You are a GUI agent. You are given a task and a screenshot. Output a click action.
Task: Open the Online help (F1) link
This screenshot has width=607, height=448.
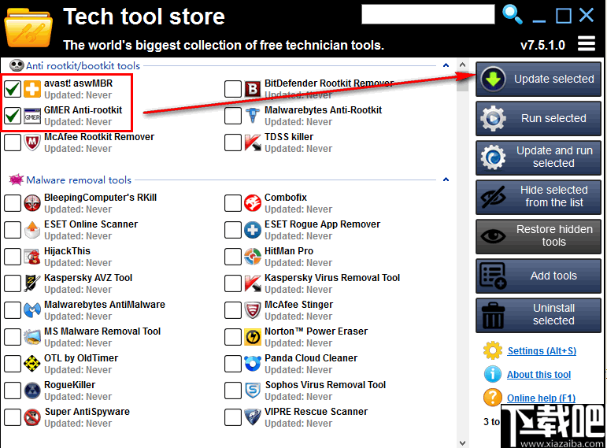pos(541,398)
